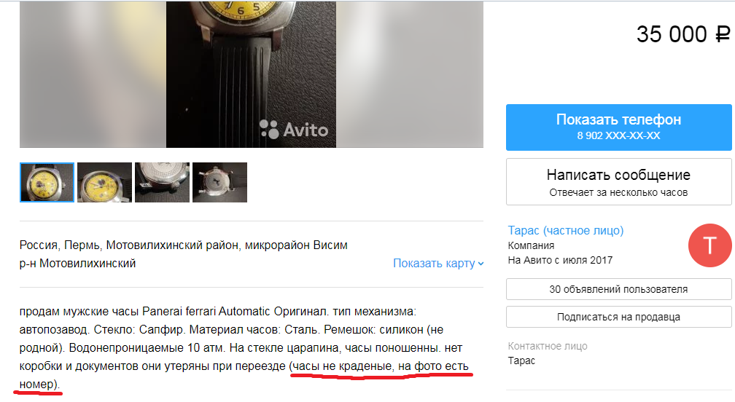Click the Avito watermark logo on the photo
Screen dimensions: 735x402
coord(294,130)
